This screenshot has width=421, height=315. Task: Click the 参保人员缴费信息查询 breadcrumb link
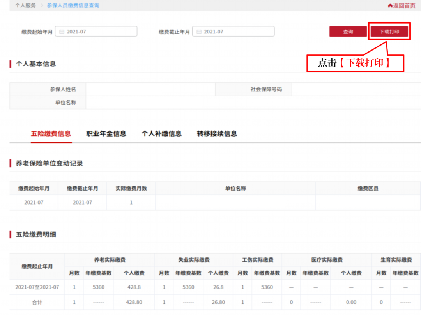pyautogui.click(x=73, y=5)
